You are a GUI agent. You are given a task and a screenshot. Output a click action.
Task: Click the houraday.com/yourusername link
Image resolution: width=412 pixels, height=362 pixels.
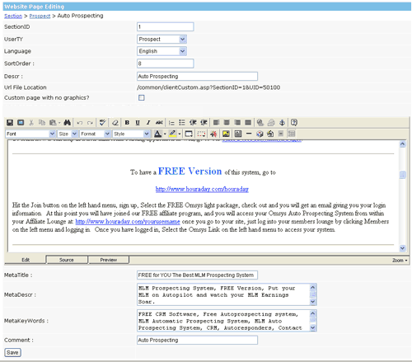[128, 222]
